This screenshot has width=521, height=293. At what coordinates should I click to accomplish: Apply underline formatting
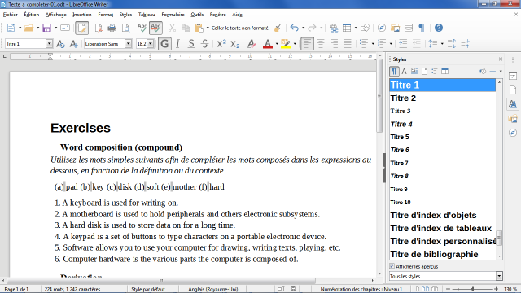(x=191, y=44)
